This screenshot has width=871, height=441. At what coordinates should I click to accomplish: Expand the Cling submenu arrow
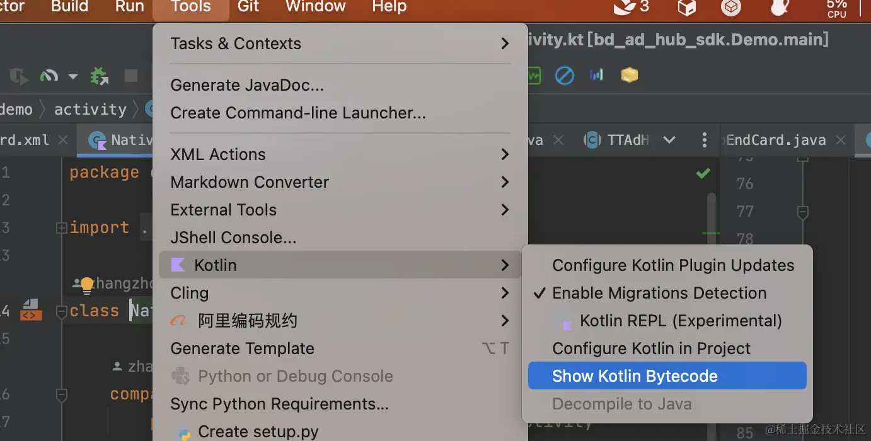505,293
